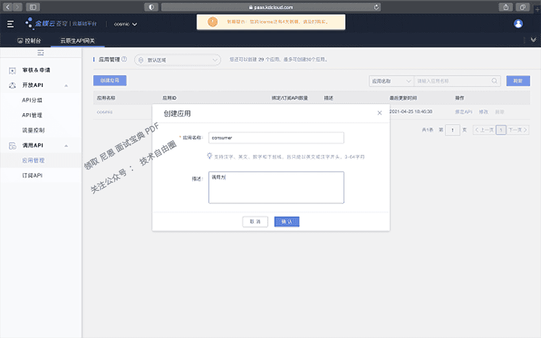Click the reader mode icon in browser toolbar
Image resolution: width=541 pixels, height=338 pixels.
coord(151,7)
